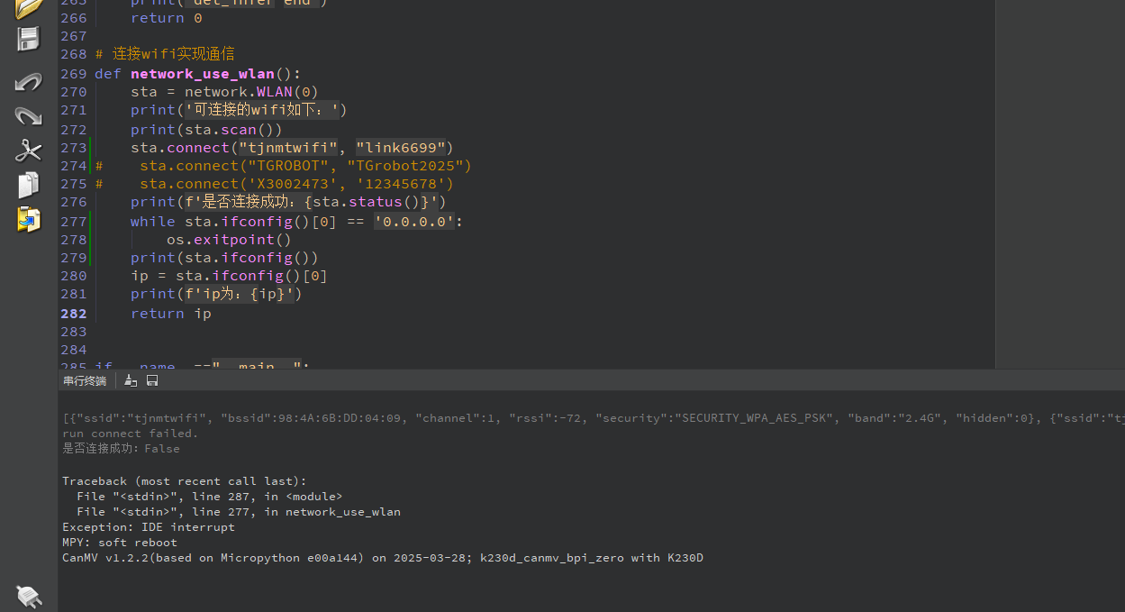
Task: Undo the last edit using the sidebar arrow
Action: 29,82
